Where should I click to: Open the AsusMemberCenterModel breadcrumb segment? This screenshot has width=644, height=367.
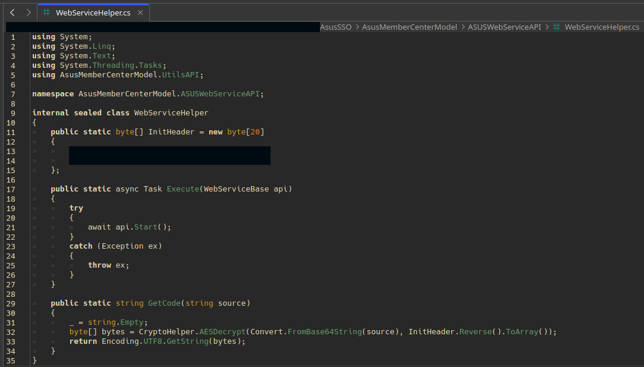410,27
